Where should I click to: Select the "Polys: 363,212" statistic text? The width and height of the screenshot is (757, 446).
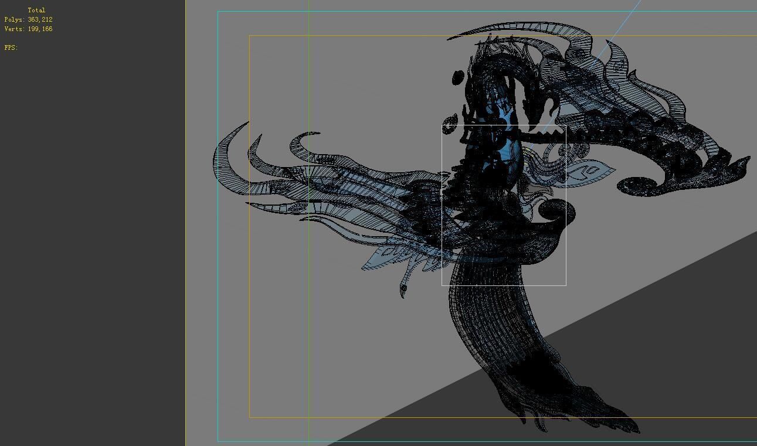pos(29,19)
